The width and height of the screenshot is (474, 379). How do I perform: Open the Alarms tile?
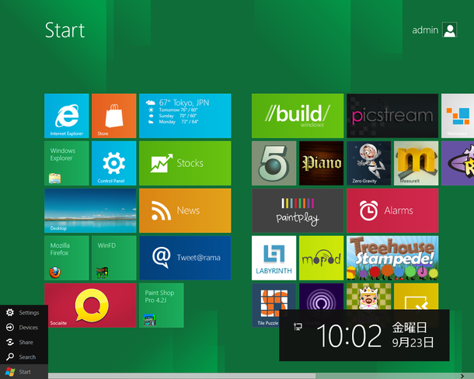point(392,210)
